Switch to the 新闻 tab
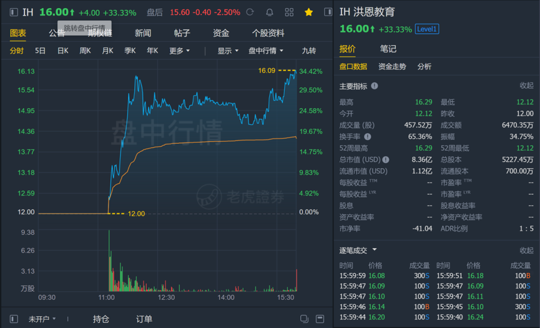540x328 pixels. coord(143,33)
